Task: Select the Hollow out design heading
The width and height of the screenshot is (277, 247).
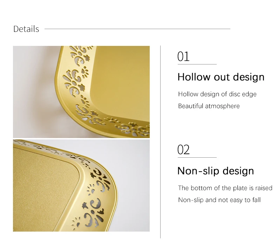Action: point(221,77)
